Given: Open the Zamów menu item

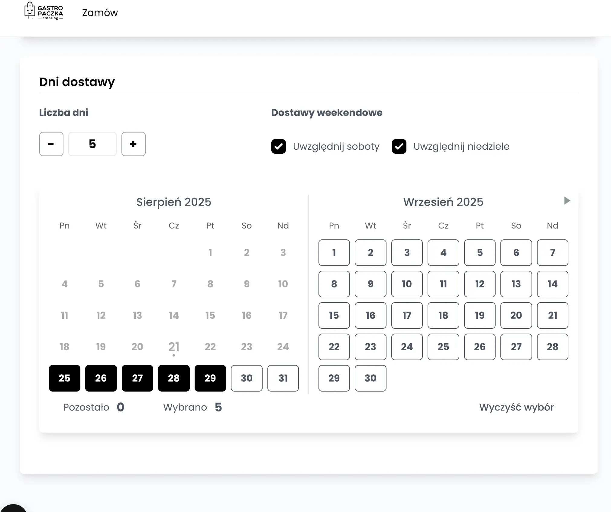Looking at the screenshot, I should (x=100, y=13).
